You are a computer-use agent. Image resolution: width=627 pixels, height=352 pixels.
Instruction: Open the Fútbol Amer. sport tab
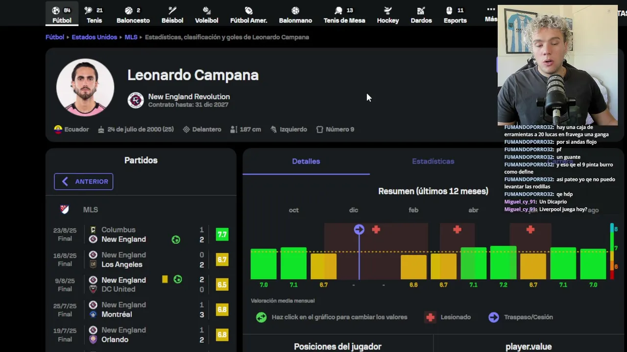point(248,15)
